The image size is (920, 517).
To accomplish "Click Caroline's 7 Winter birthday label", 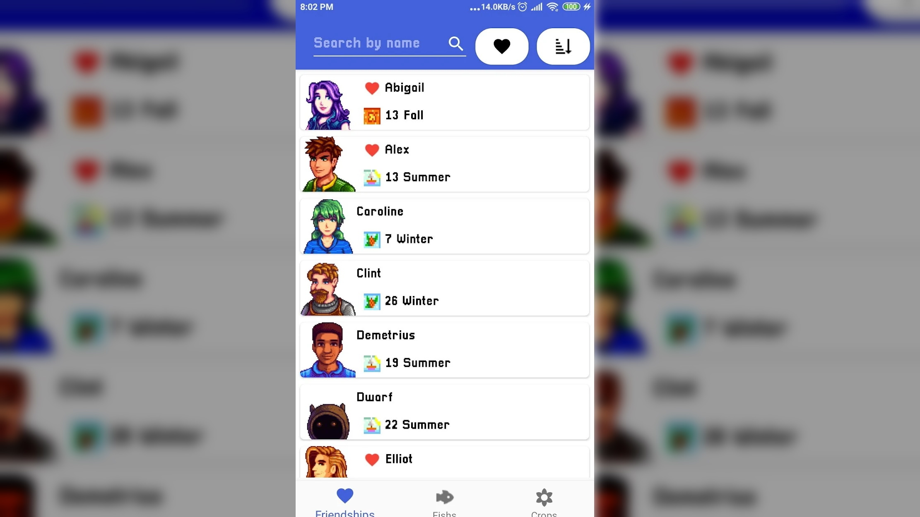I will (407, 239).
